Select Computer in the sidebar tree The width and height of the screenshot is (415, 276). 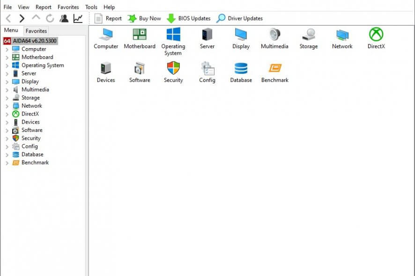pos(34,49)
